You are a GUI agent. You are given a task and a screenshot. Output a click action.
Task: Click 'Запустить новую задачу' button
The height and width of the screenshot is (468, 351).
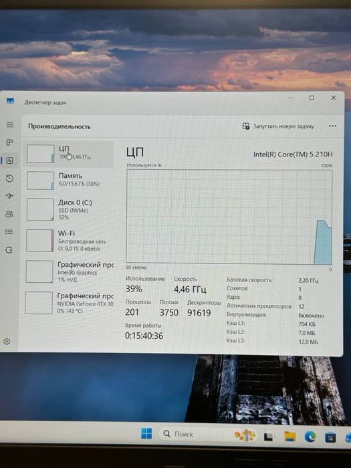tap(278, 126)
